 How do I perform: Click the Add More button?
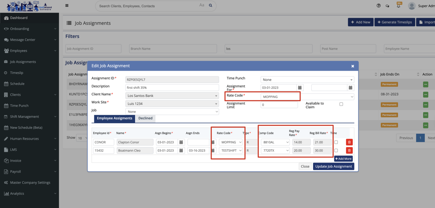click(343, 158)
